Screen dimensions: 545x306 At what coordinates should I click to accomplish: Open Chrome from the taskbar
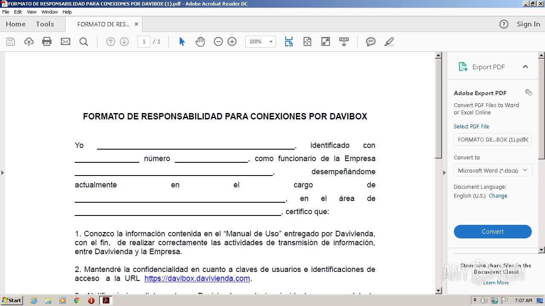pos(77,300)
